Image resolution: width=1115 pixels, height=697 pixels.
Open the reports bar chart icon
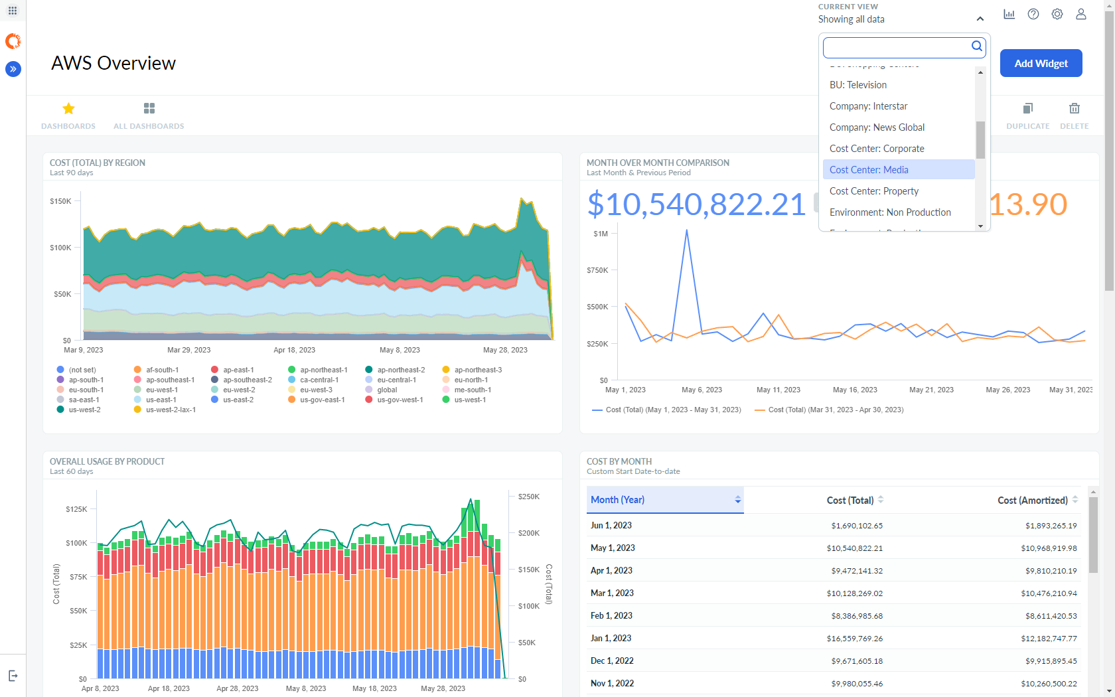tap(1009, 13)
